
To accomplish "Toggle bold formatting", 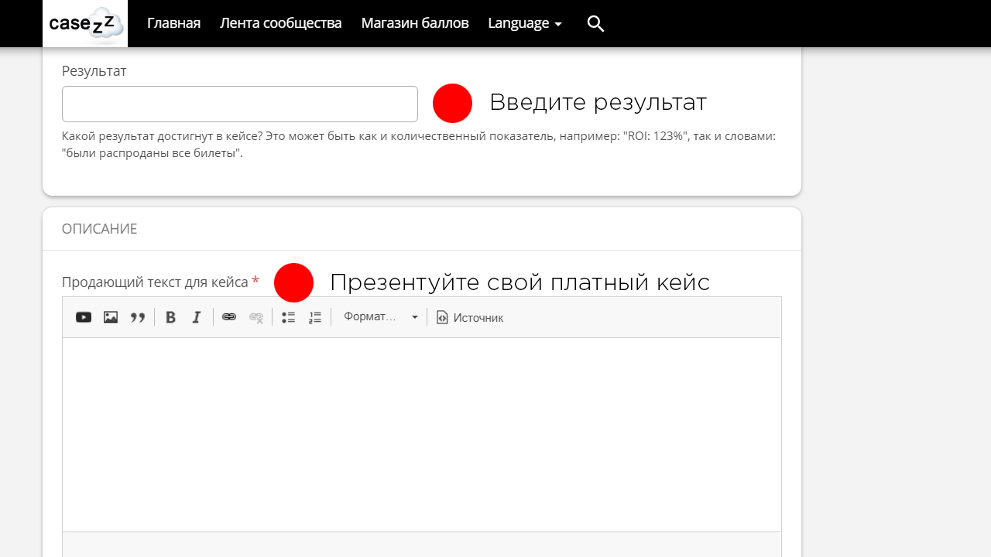I will (x=171, y=317).
